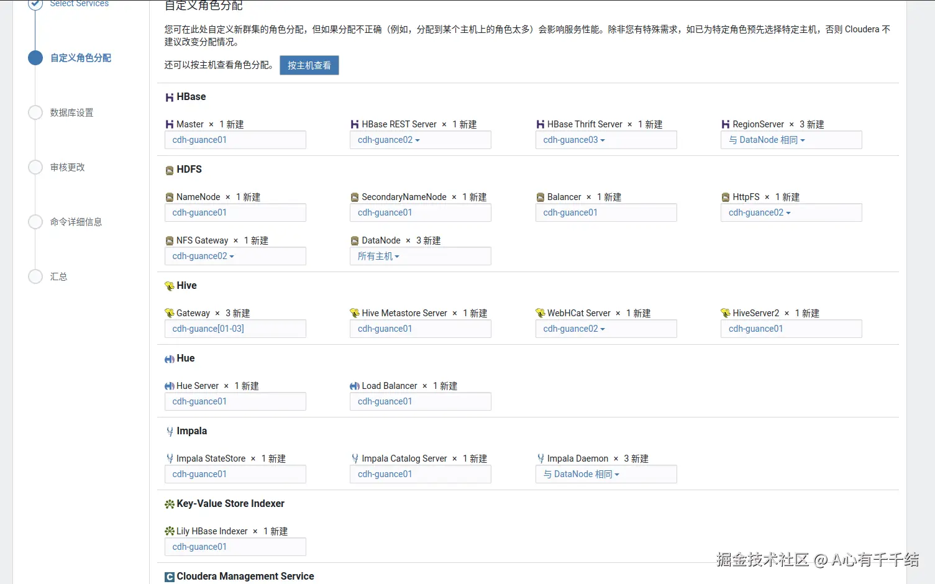This screenshot has width=935, height=584.
Task: Click the HBase REST Server role icon
Action: coord(355,125)
